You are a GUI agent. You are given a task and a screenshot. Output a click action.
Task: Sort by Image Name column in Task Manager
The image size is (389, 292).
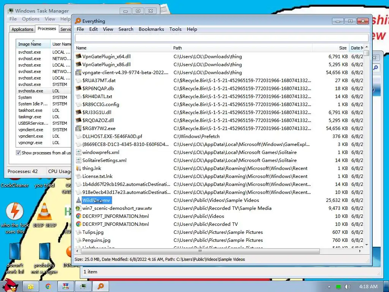tap(33, 44)
